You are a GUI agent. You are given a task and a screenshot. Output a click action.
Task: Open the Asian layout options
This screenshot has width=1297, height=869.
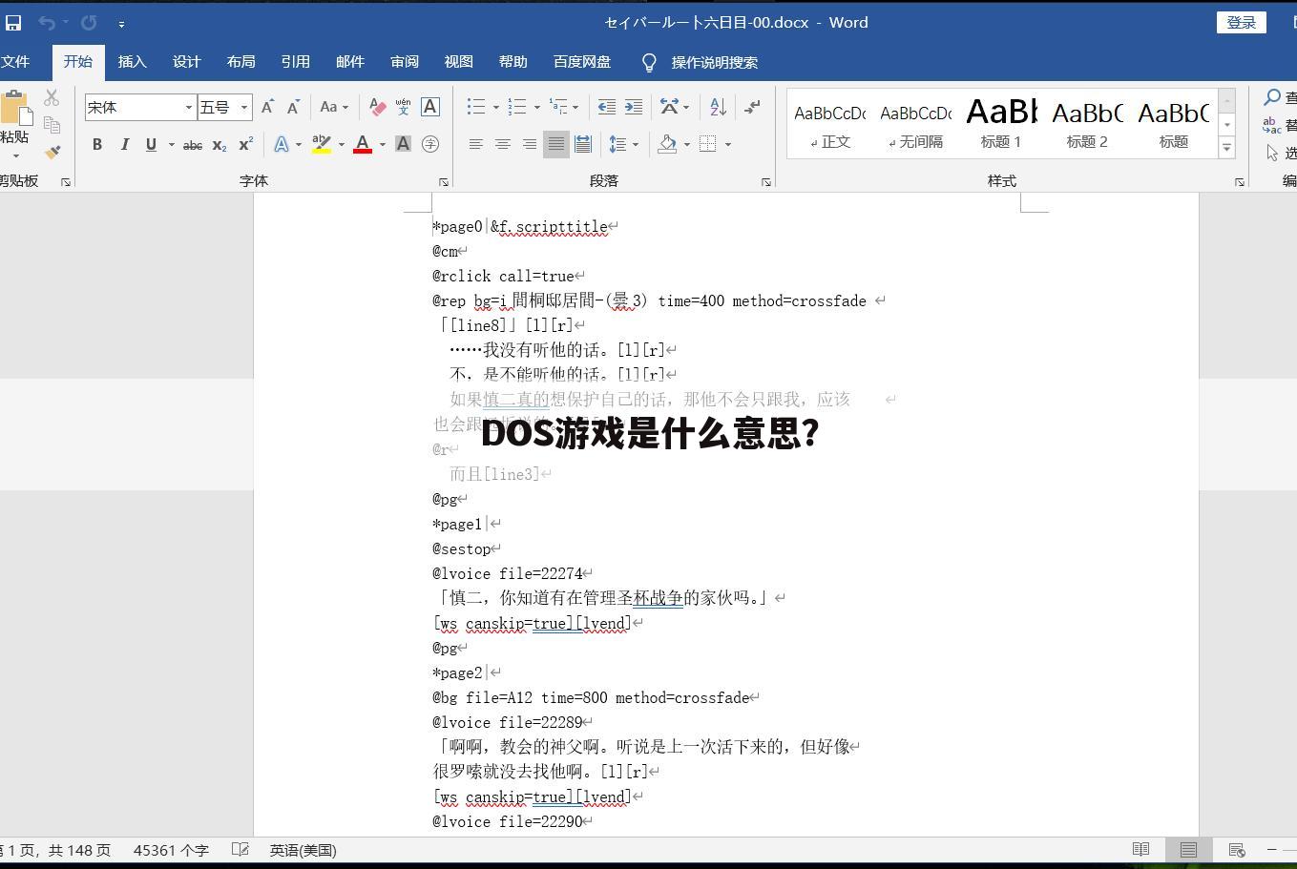pos(674,108)
